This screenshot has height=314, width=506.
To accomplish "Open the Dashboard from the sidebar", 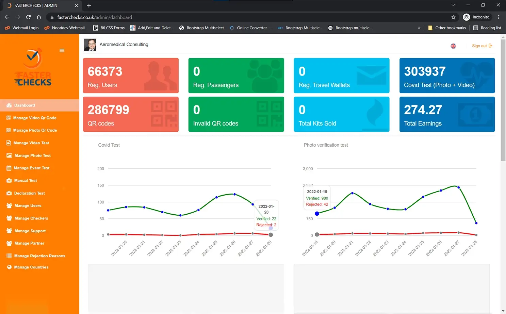I will pos(25,105).
